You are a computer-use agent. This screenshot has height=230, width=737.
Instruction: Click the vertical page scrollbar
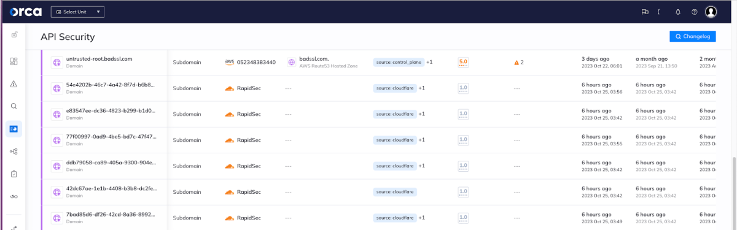[734, 184]
